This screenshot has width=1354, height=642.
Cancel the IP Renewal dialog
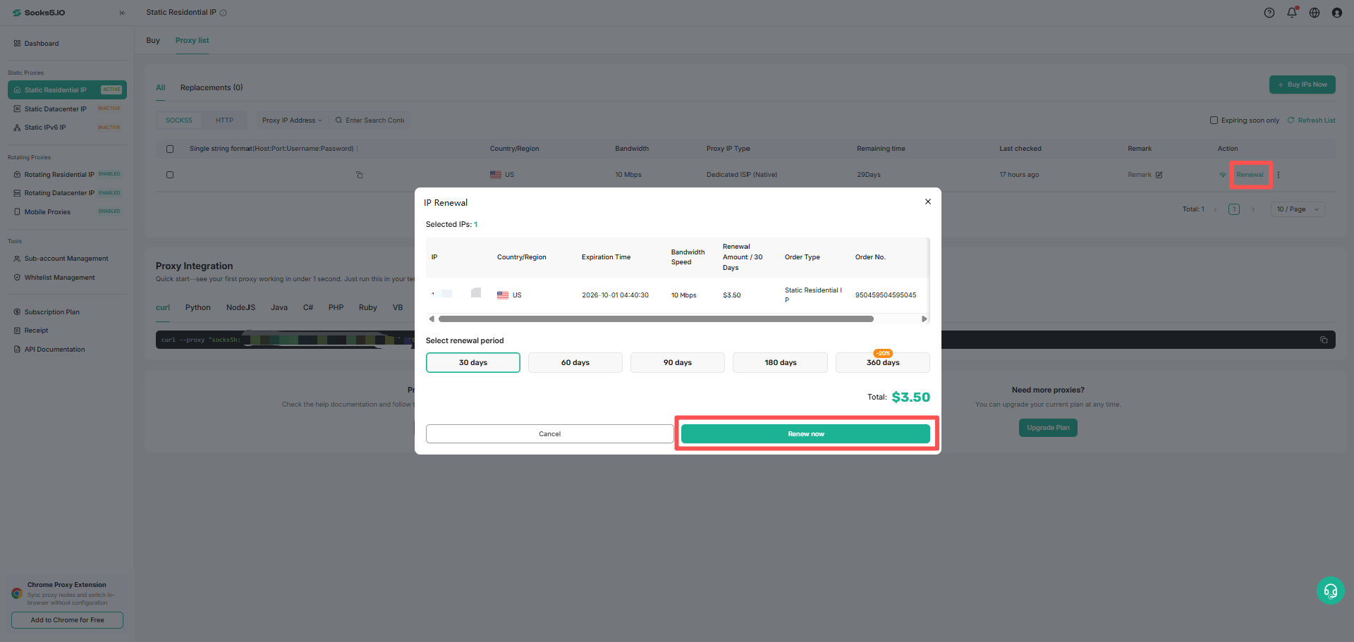tap(549, 434)
